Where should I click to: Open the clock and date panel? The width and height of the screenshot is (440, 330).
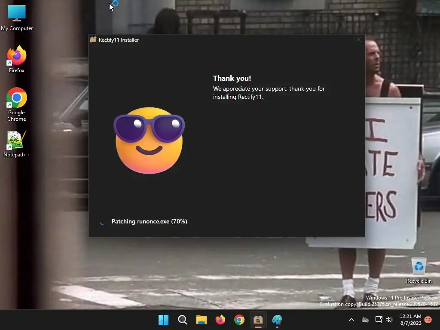[410, 320]
